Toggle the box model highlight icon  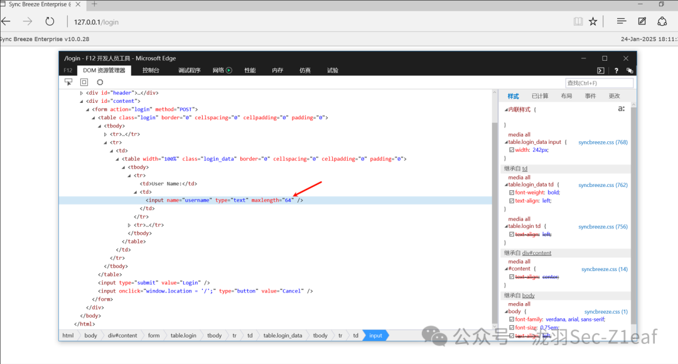[84, 82]
